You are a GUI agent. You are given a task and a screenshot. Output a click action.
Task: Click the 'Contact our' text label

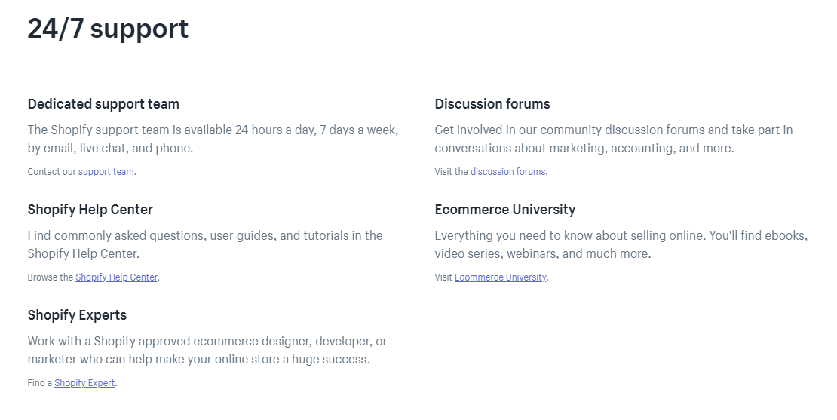tap(52, 172)
